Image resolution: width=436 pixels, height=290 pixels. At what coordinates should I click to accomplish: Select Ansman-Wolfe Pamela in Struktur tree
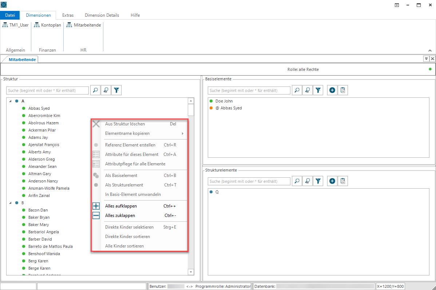pyautogui.click(x=49, y=188)
